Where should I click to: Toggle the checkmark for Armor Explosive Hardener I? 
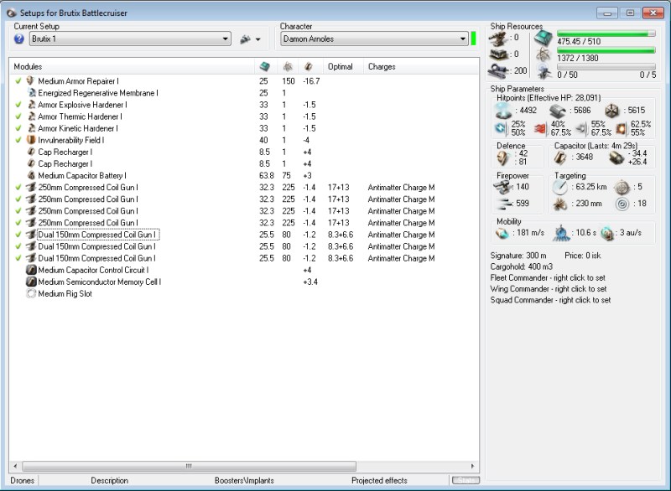click(18, 104)
